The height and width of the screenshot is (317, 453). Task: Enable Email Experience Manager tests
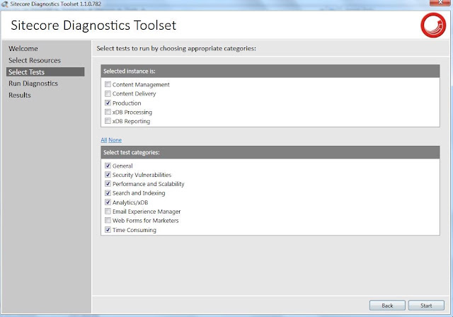pos(108,212)
